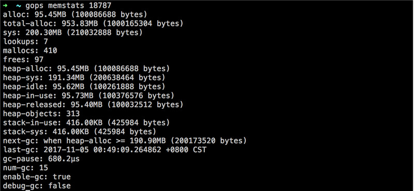Click the lookups: 7 line
The width and height of the screenshot is (414, 191).
25,41
